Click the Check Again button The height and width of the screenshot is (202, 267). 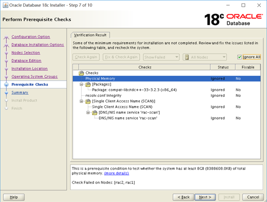[x=86, y=57]
